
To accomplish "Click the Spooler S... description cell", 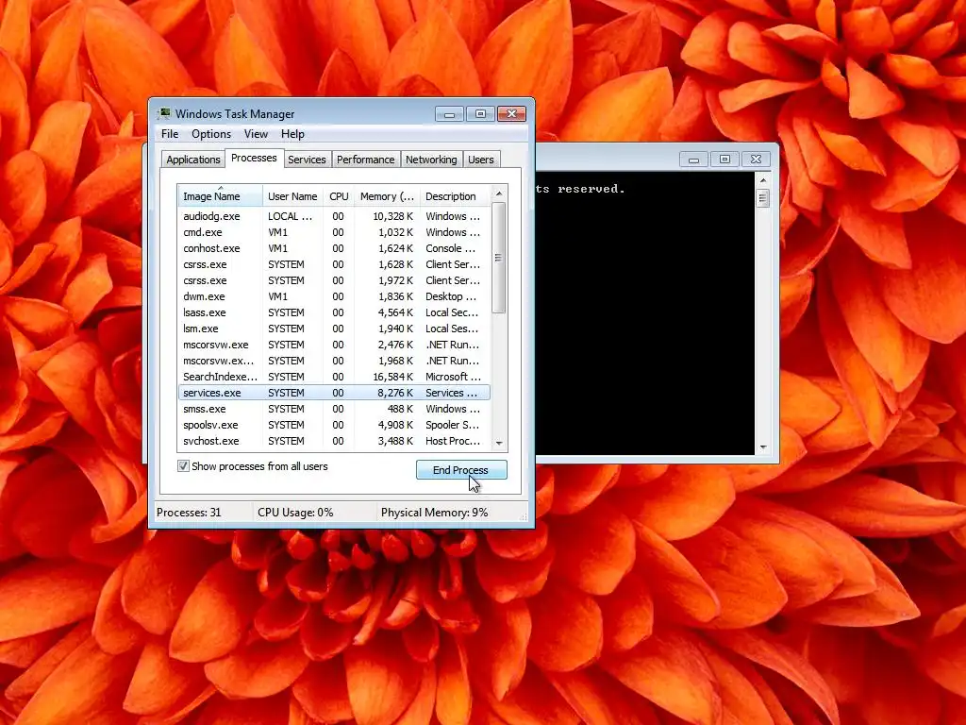I will 452,425.
